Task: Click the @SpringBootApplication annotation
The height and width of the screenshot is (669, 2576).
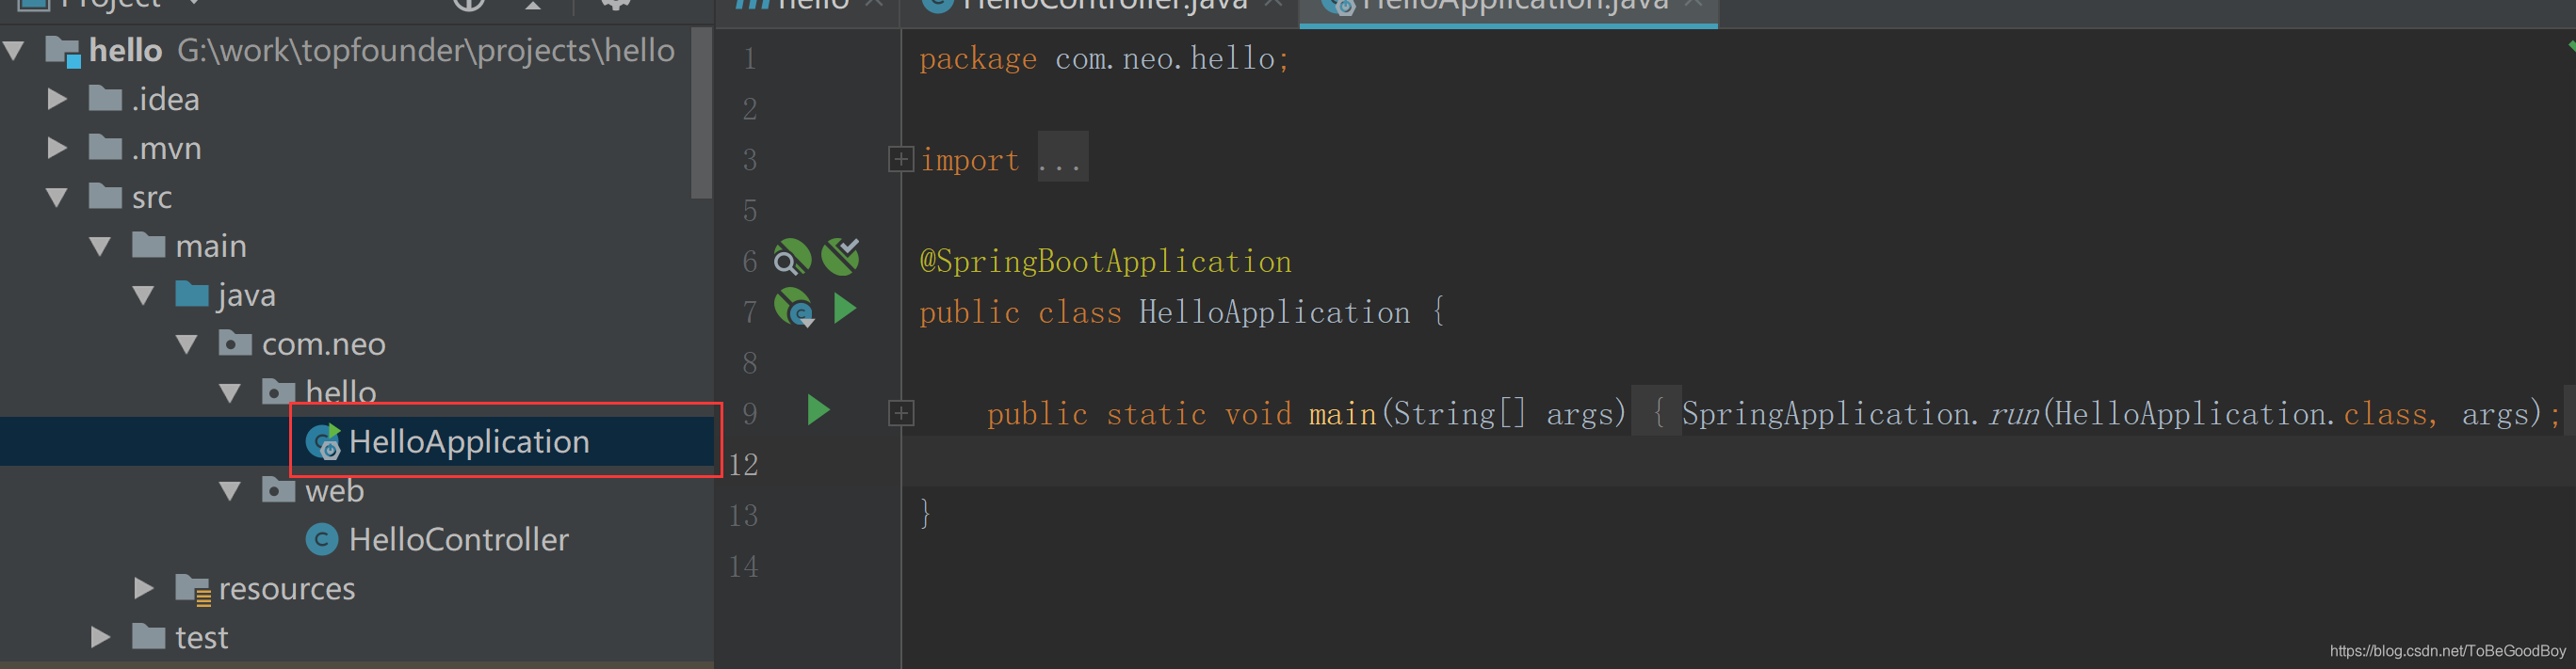Action: point(1105,261)
